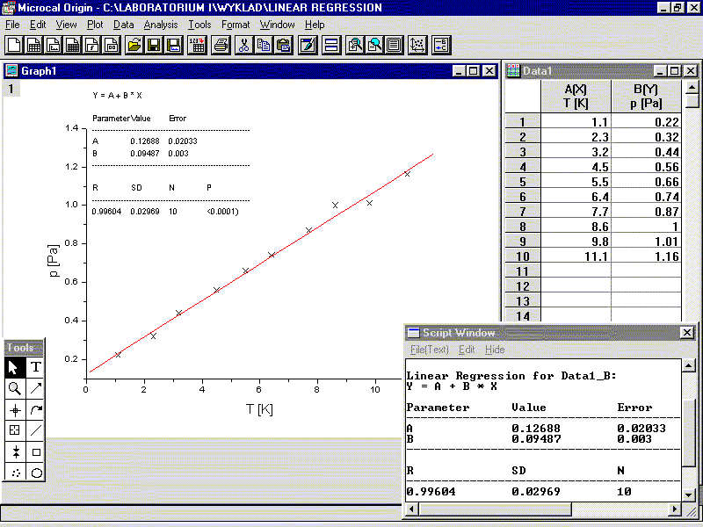Viewport: 703px width, 527px height.
Task: Create a new project with the blank page icon
Action: click(x=14, y=46)
